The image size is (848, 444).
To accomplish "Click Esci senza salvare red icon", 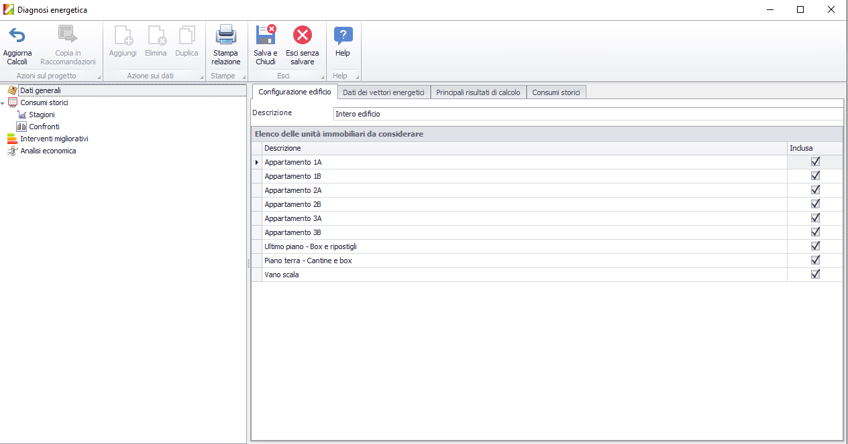I will 303,35.
